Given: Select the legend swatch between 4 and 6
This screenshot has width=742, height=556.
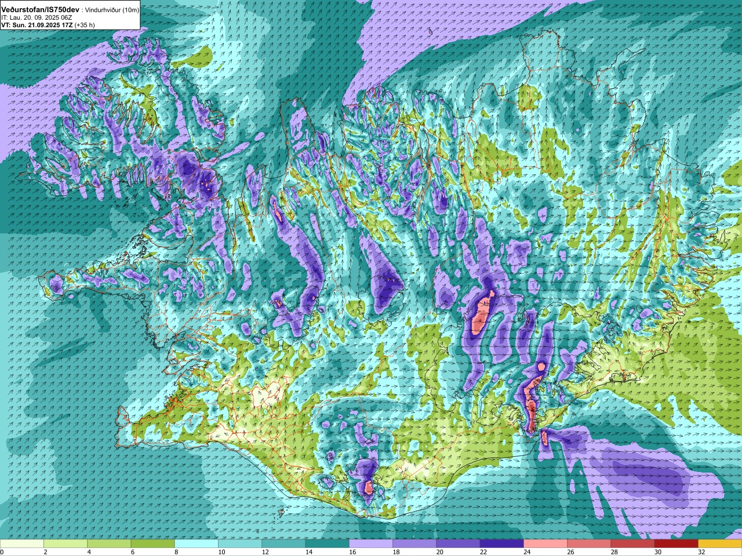Looking at the screenshot, I should 109,544.
